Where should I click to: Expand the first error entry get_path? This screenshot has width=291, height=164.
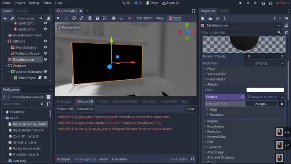pyautogui.click(x=58, y=117)
